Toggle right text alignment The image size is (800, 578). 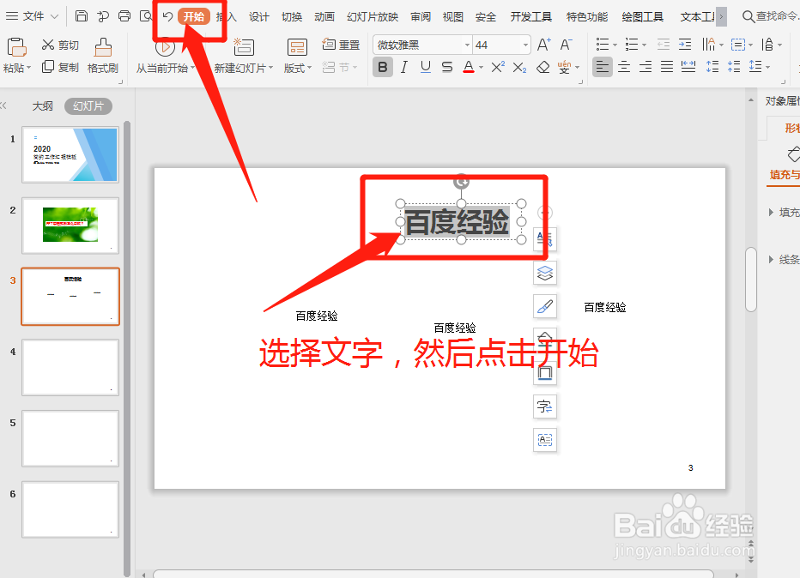[645, 66]
